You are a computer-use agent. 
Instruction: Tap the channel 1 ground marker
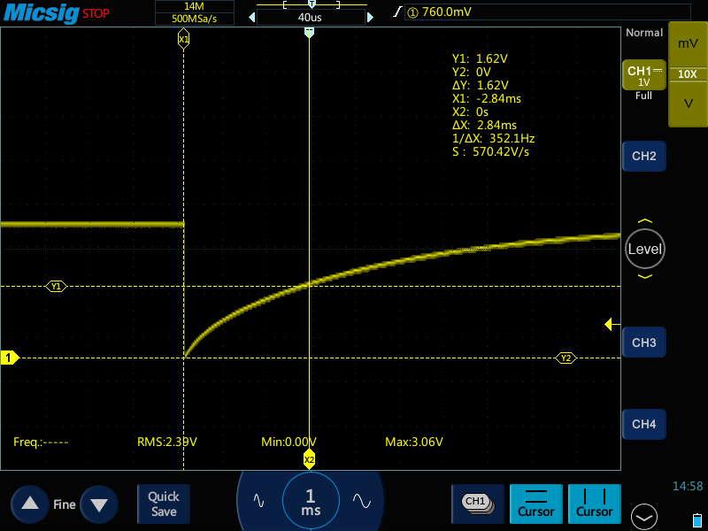[x=9, y=358]
